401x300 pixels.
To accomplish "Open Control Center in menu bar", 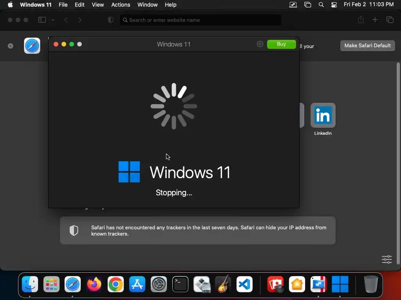I will pyautogui.click(x=334, y=5).
